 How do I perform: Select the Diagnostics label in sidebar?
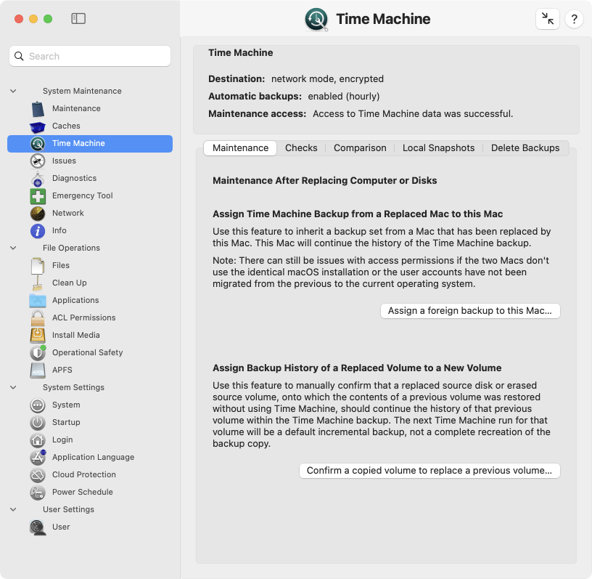tap(75, 178)
